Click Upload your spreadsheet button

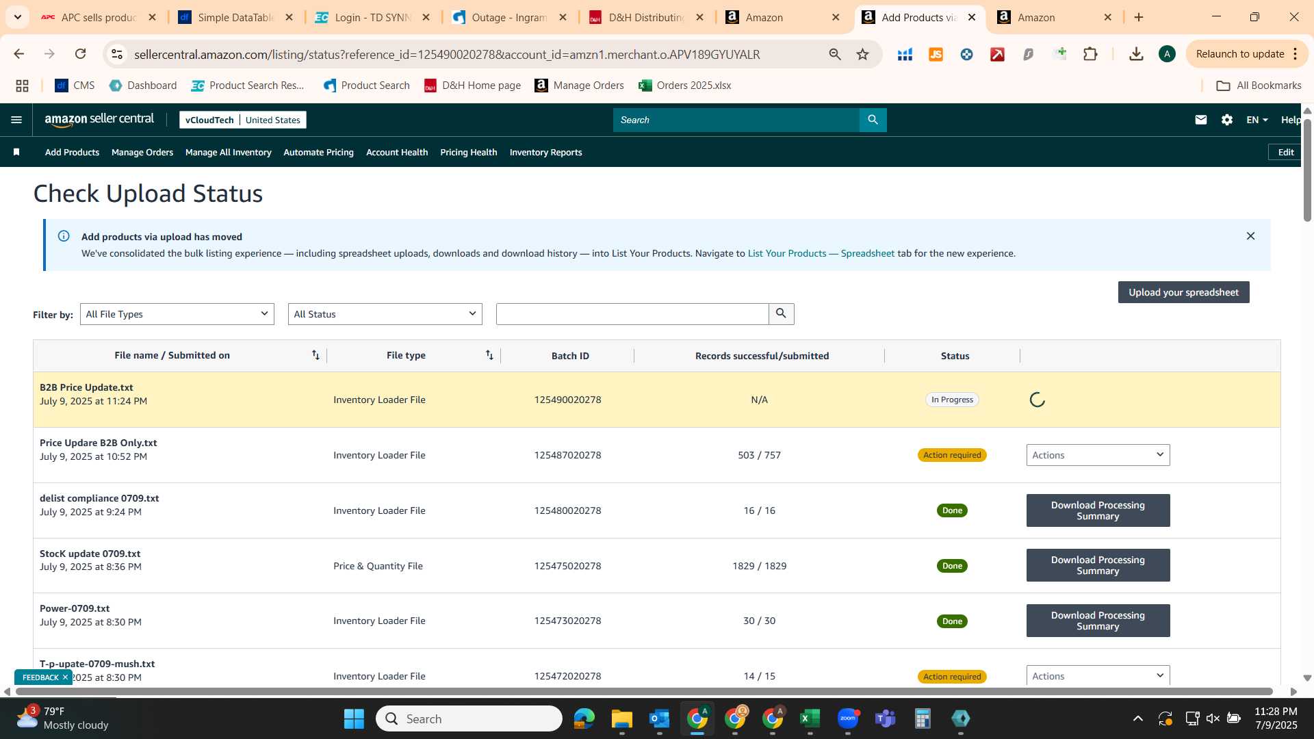coord(1183,292)
